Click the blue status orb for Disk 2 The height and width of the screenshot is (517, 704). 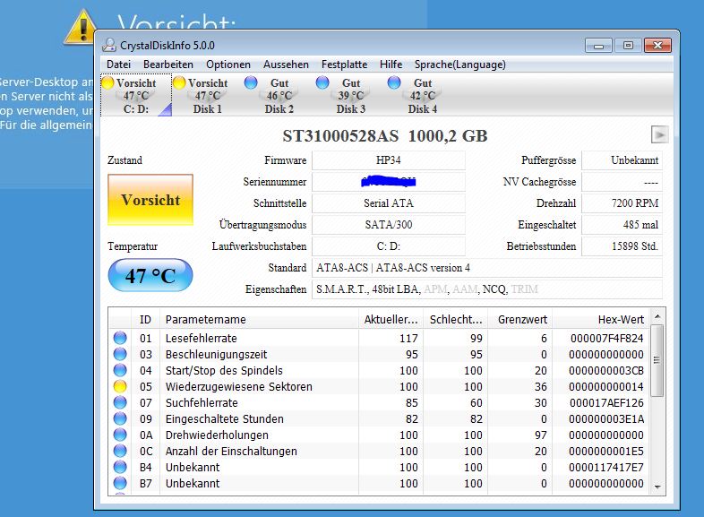(x=251, y=82)
